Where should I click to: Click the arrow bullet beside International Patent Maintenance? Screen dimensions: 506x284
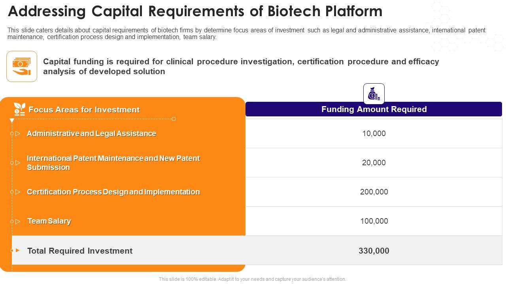[18, 163]
